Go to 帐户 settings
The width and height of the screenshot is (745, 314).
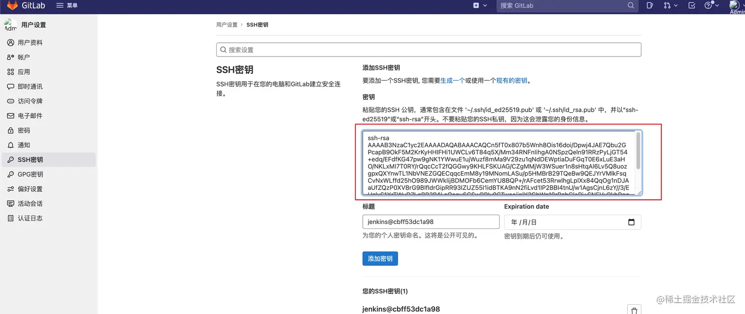(x=49, y=57)
